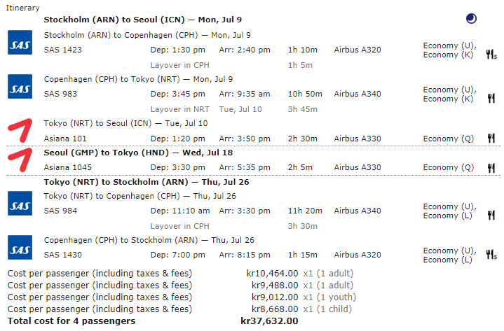The height and width of the screenshot is (331, 504).
Task: Click the meal icon for SAS 983
Action: pyautogui.click(x=491, y=94)
